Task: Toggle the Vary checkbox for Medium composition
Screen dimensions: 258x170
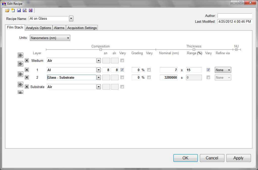Action: (x=122, y=61)
